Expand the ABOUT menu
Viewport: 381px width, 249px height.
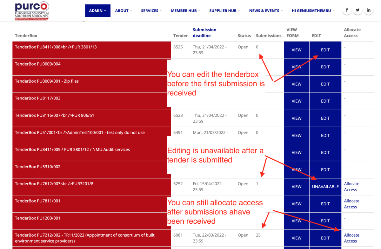(x=124, y=11)
